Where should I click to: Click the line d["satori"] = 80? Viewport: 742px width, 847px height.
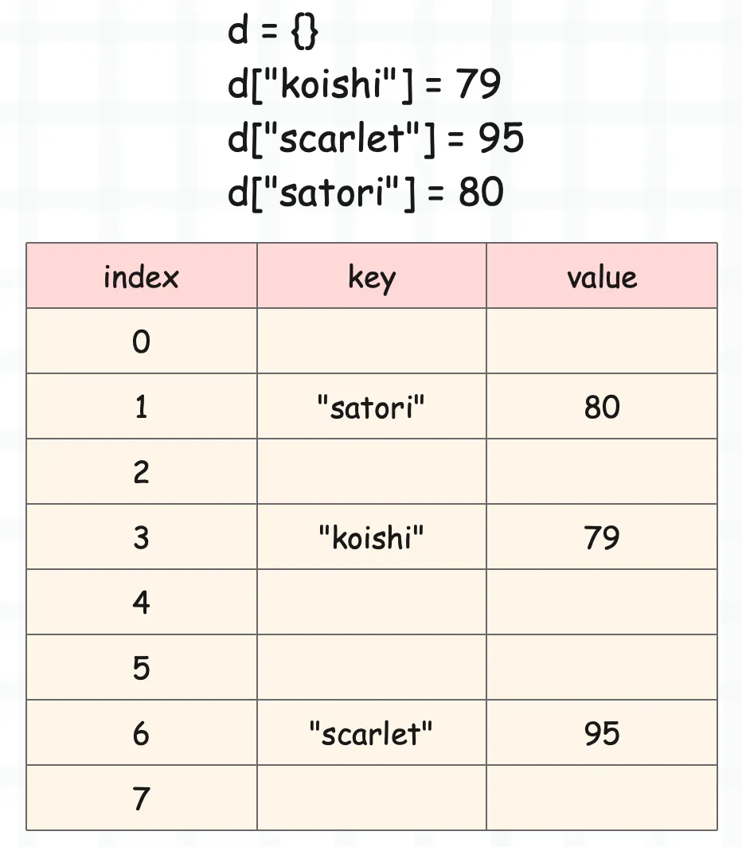pos(366,193)
